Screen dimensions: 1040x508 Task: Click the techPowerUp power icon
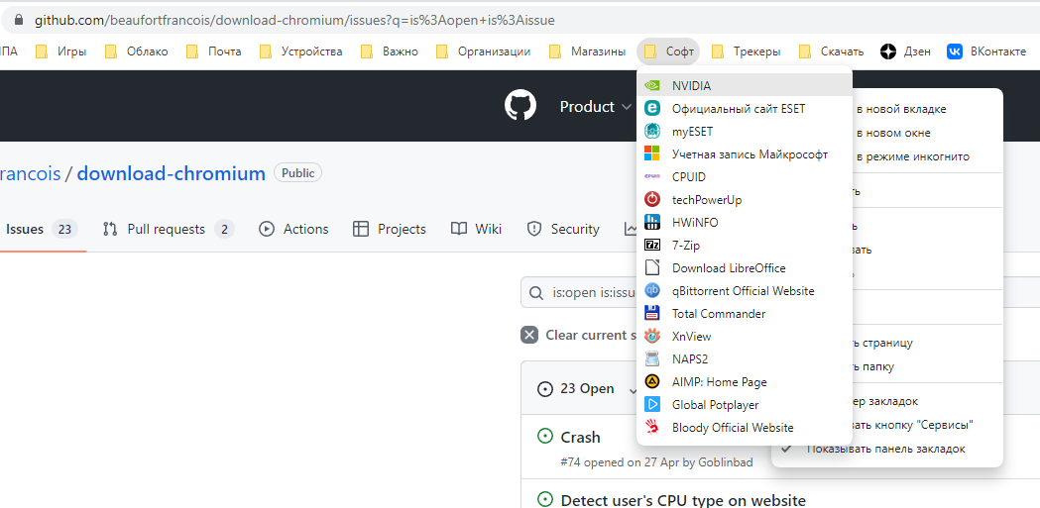[652, 199]
